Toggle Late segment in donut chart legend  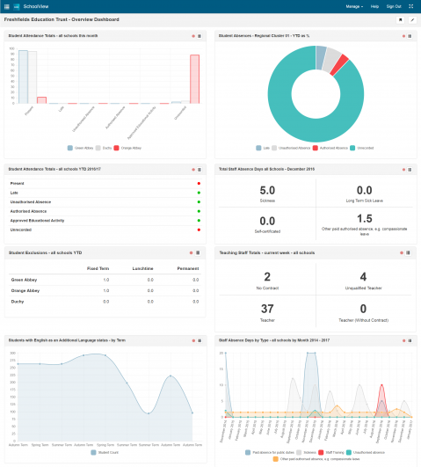coord(263,148)
